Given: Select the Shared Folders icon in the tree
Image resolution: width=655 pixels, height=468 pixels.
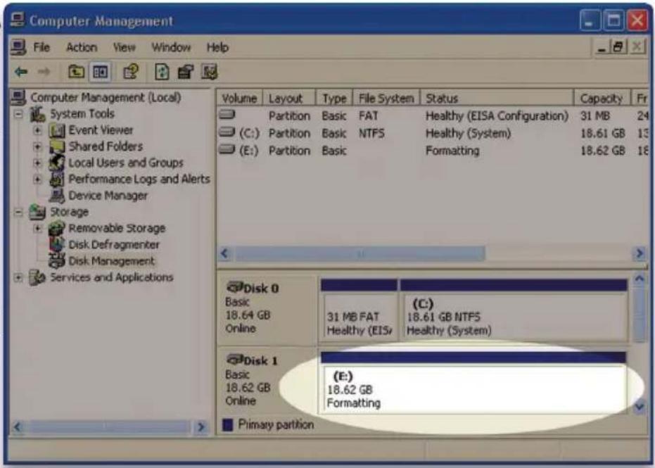Looking at the screenshot, I should [x=57, y=146].
